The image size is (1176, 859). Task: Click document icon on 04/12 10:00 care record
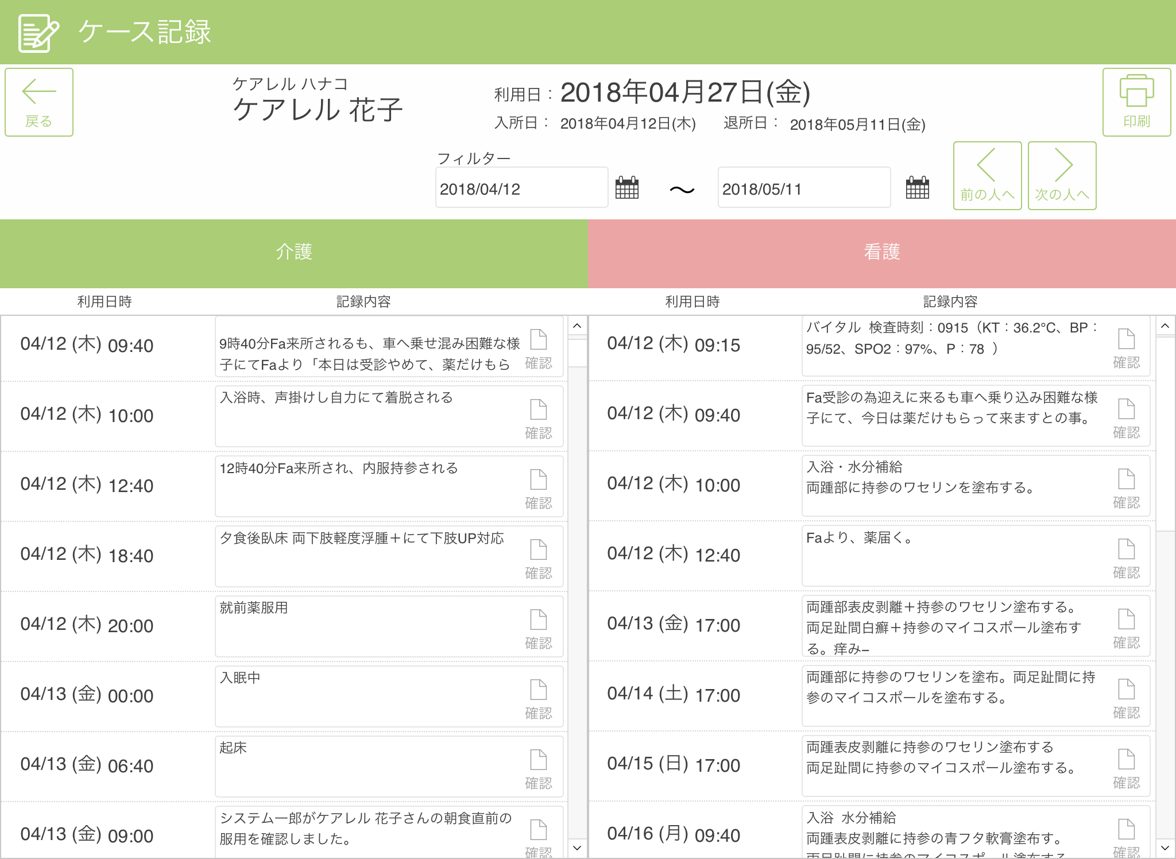point(538,410)
